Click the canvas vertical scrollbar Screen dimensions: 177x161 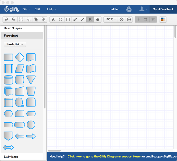[175, 32]
